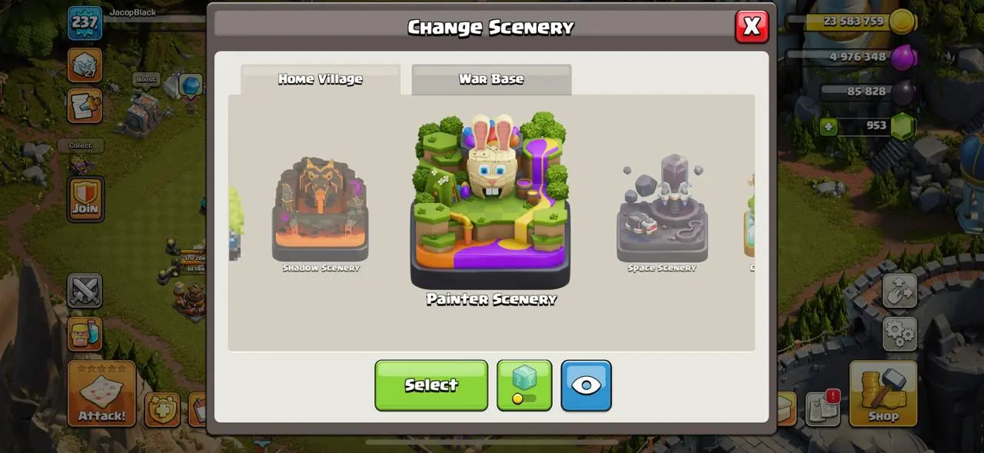Click the green Select button
This screenshot has height=453, width=984.
point(431,385)
